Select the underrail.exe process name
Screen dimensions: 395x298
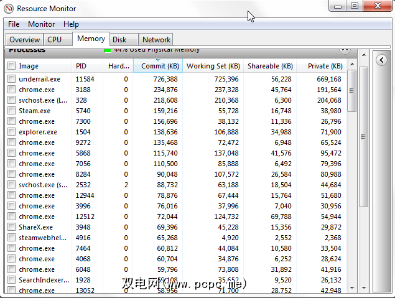(x=40, y=79)
